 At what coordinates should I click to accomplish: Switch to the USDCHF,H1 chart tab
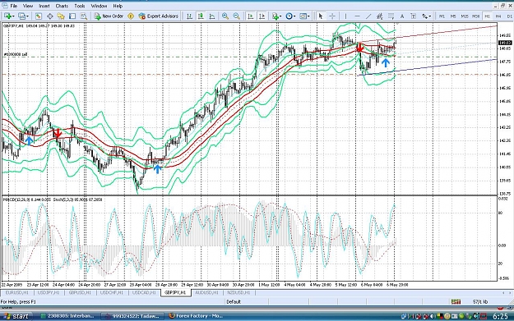tap(112, 292)
